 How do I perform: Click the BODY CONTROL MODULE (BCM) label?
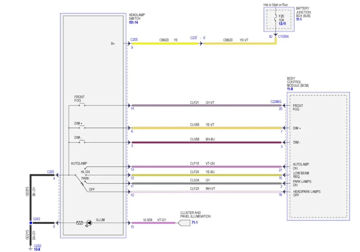point(298,82)
